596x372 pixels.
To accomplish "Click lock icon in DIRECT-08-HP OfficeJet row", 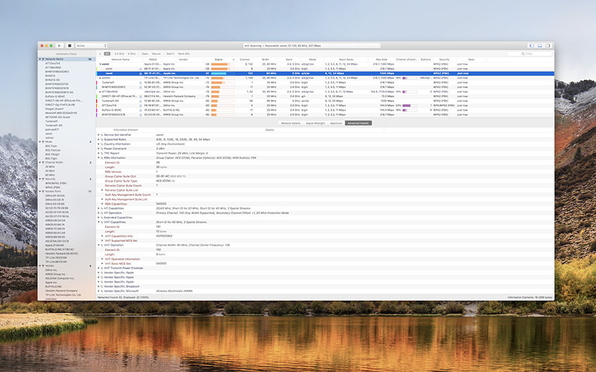I will (140, 96).
